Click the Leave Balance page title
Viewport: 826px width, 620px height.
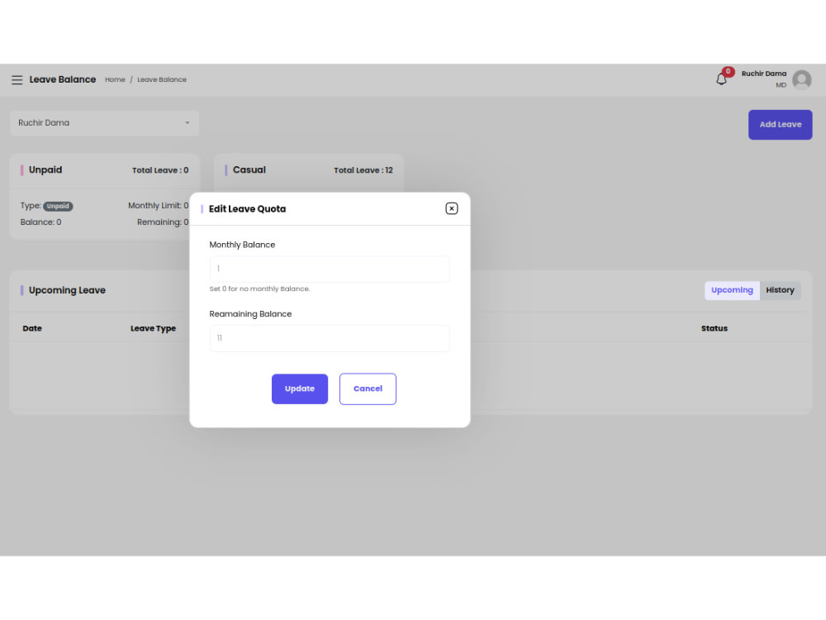point(63,79)
